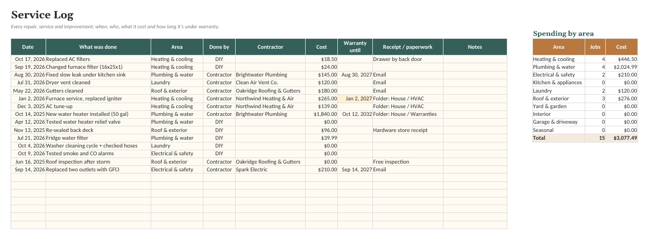Click the 'Dec 3, 2025' date cell
The image size is (648, 239).
28,106
